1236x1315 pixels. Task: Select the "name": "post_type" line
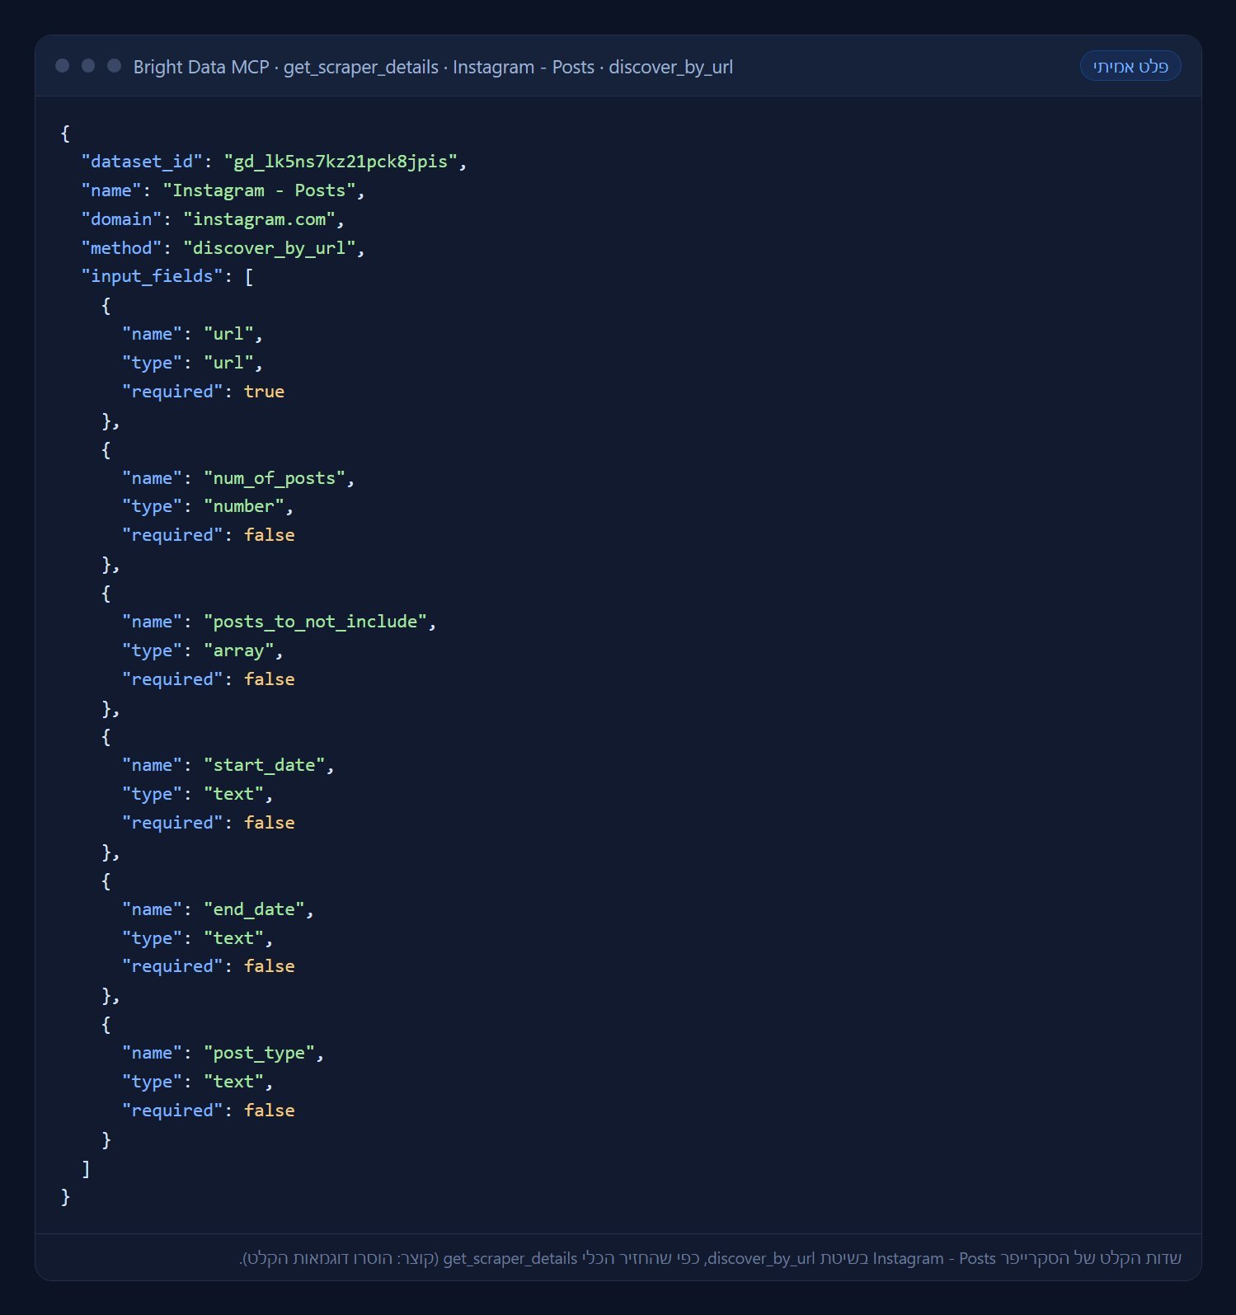pyautogui.click(x=223, y=1053)
